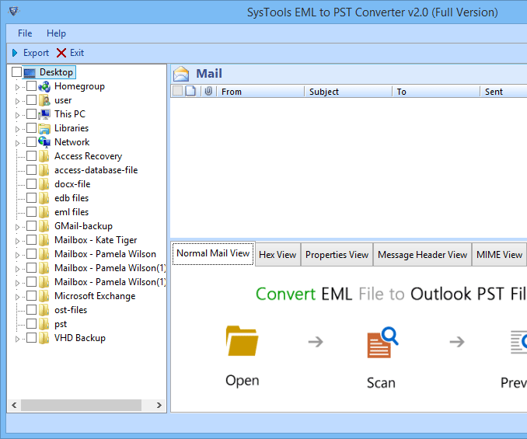This screenshot has height=439, width=527.
Task: Expand the Libraries node
Action: pos(17,129)
